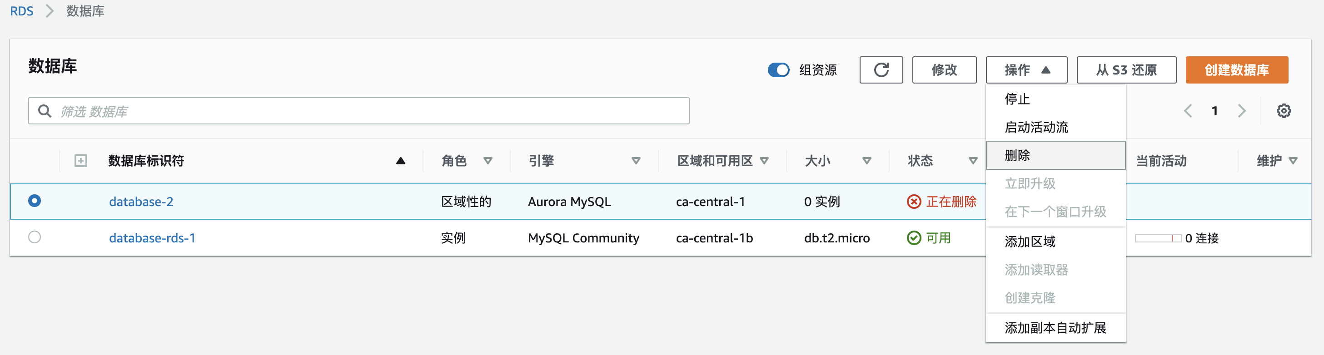
Task: Click the refresh databases icon button
Action: click(x=881, y=70)
